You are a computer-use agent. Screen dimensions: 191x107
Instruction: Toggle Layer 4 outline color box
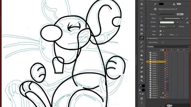coord(165,95)
